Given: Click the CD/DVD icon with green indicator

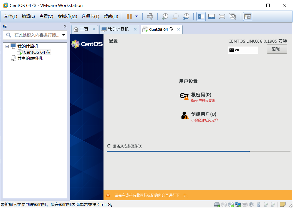Looking at the screenshot, I should (x=231, y=204).
